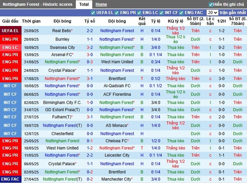The height and width of the screenshot is (183, 247).
Task: Select the Total tab
Action: (84, 4)
